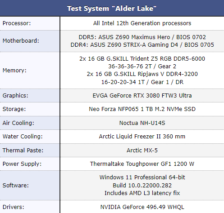
Task: Click the Test System "Alder Lake" header
Action: click(x=112, y=9)
